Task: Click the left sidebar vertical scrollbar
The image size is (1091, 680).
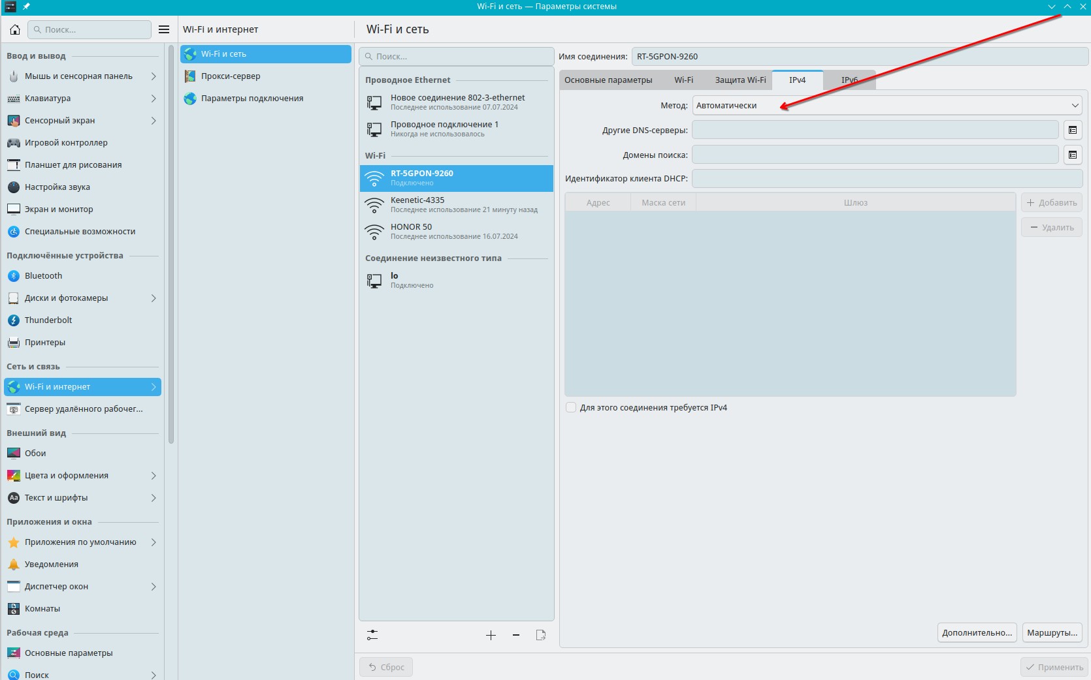Action: click(171, 244)
